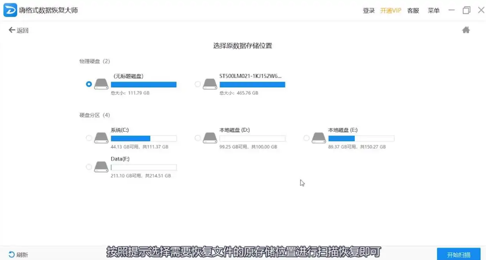Minimize the application window
The height and width of the screenshot is (260, 486).
point(452,10)
